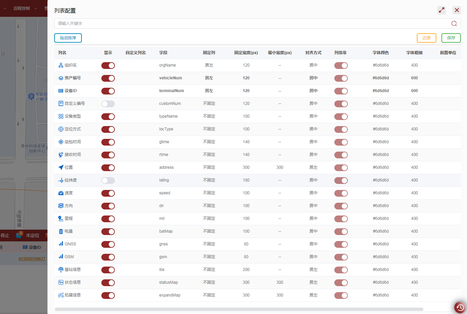
Task: Turn on 经纬度 display switch
Action: [x=108, y=181]
